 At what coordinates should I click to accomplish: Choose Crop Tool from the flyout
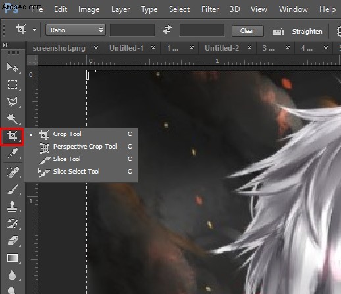[x=81, y=134]
